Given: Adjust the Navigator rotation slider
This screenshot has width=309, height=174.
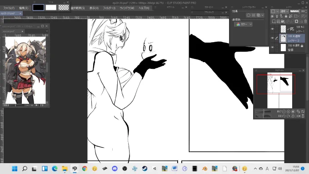Looking at the screenshot, I should coord(263,116).
